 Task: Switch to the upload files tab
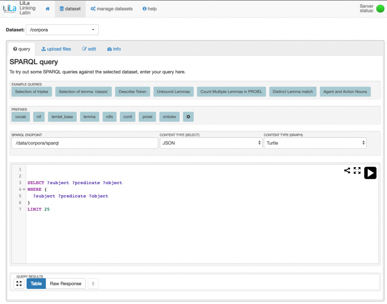click(56, 49)
